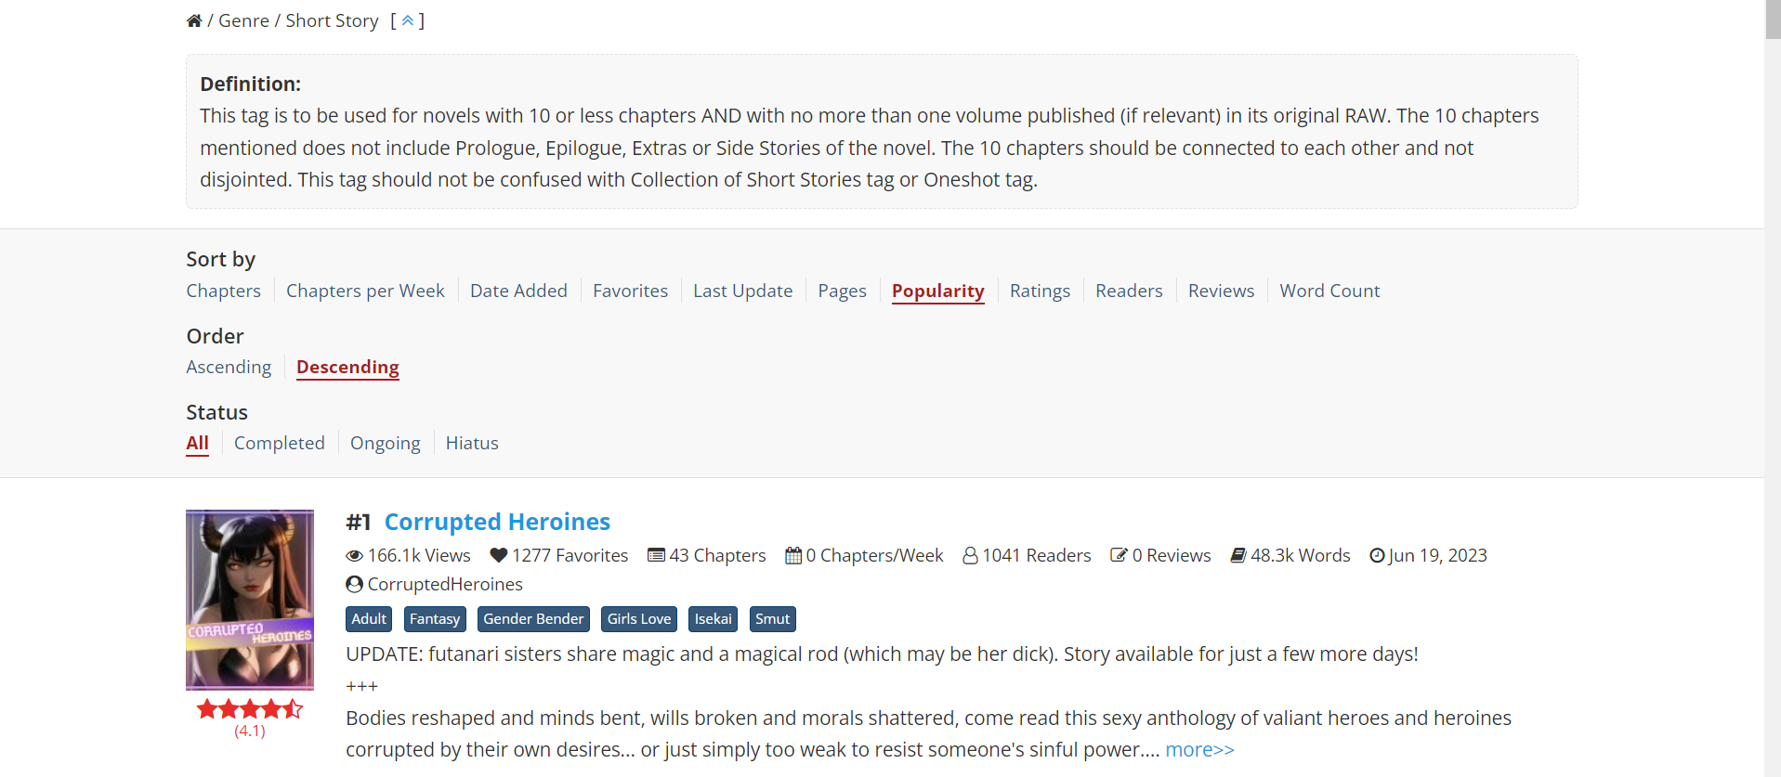Viewport: 1781px width, 777px height.
Task: Select the Girls Love genre tag
Action: coord(639,619)
